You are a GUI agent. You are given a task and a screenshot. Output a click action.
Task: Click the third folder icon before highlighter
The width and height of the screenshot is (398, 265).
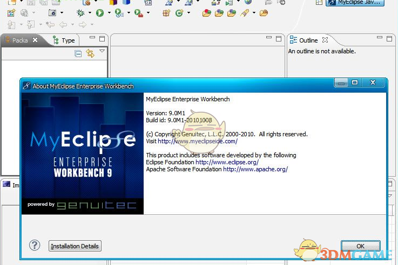coord(232,13)
